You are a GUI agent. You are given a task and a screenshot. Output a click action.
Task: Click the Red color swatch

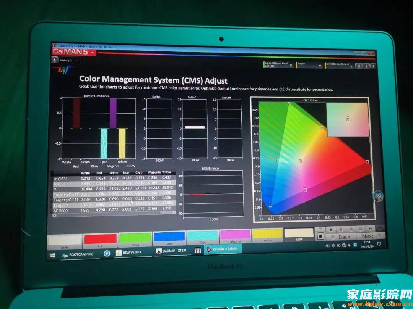tap(100, 240)
